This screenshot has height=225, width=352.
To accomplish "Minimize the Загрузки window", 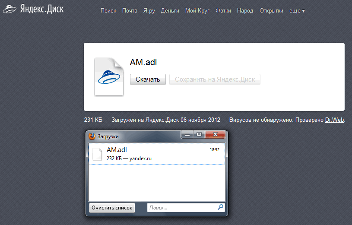I will (187, 134).
